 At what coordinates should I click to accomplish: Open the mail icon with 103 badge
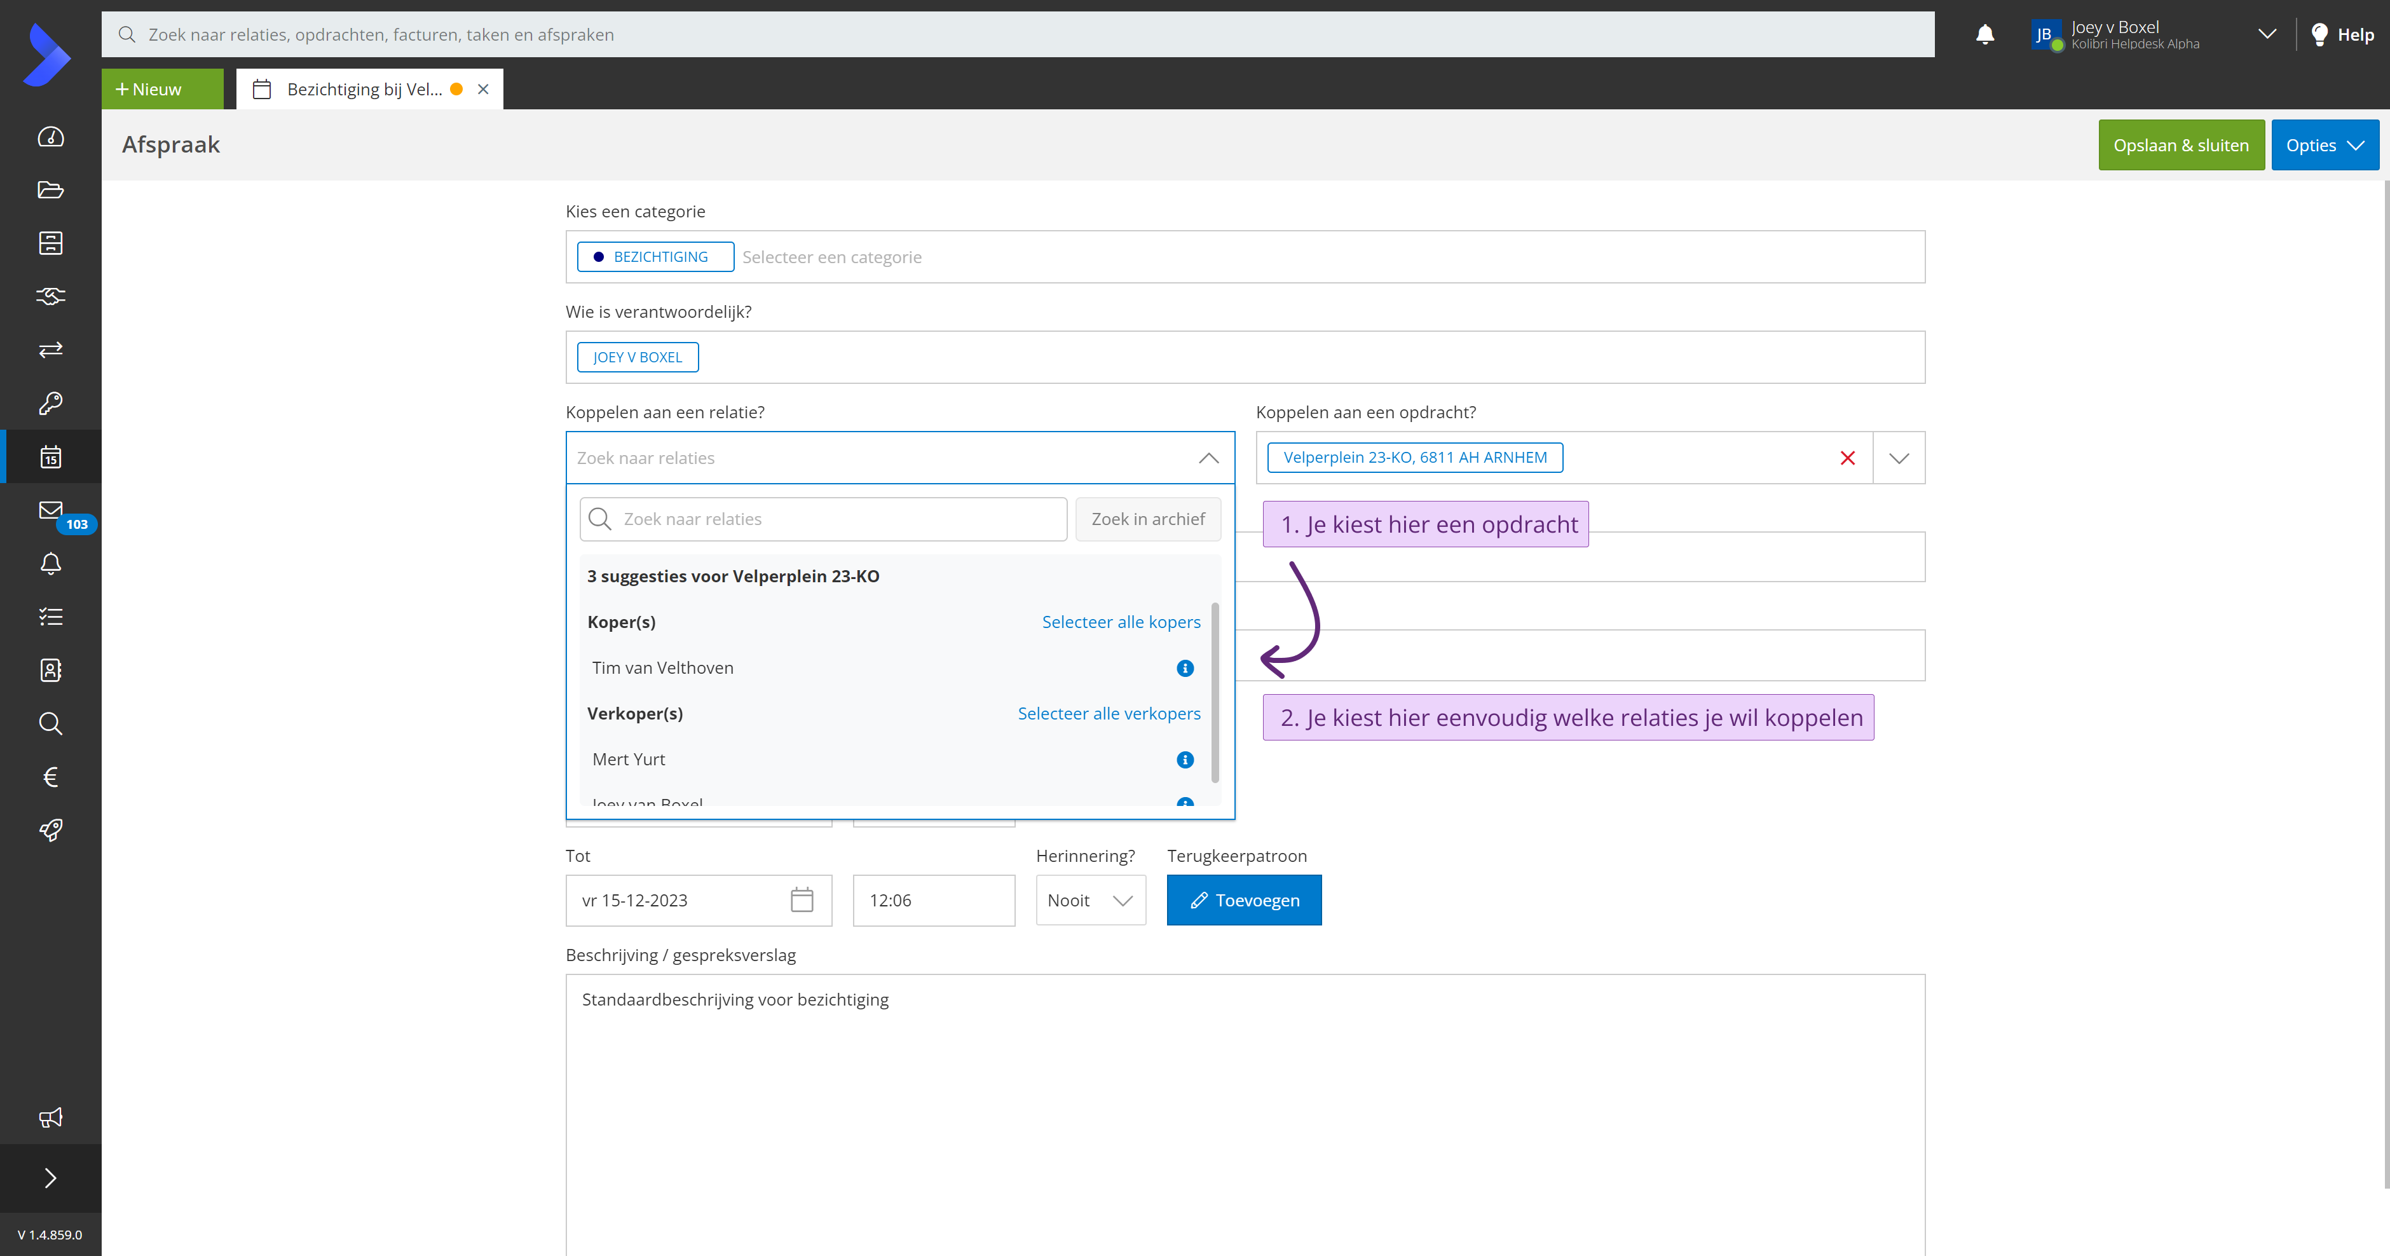51,510
